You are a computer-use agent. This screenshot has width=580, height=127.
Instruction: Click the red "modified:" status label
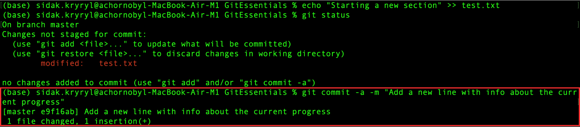(62, 63)
